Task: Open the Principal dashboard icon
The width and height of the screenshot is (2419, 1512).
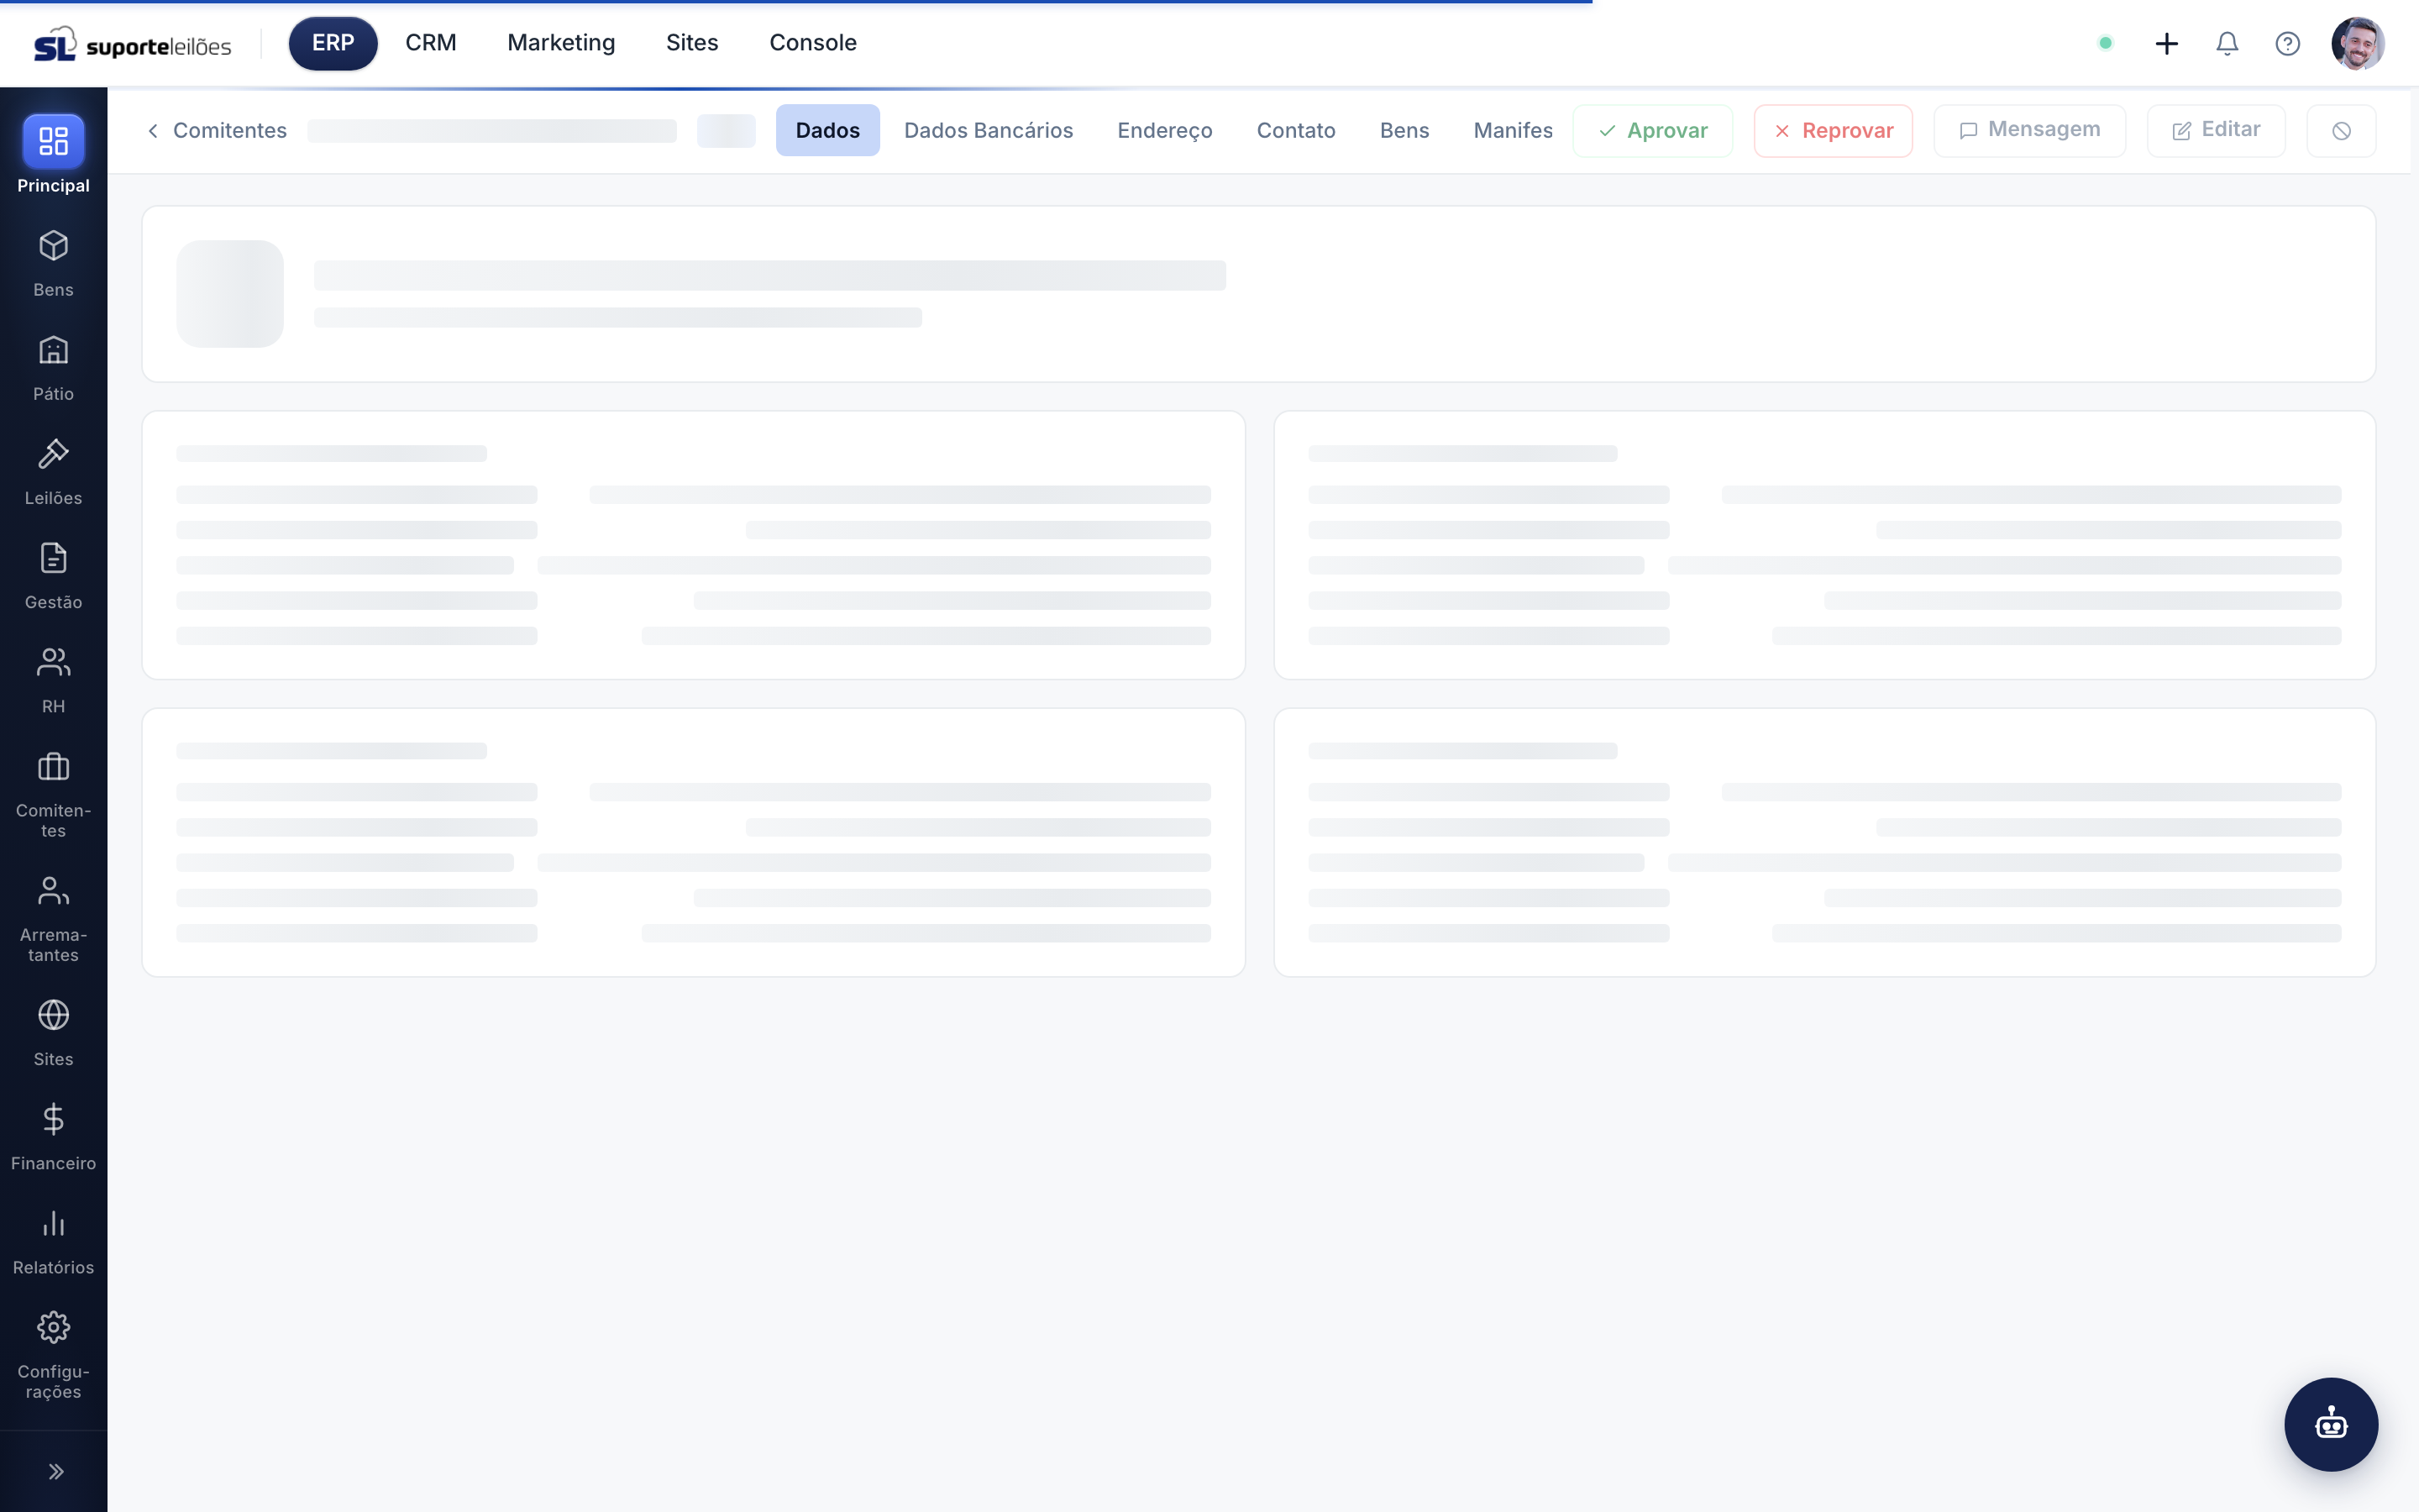Action: [x=53, y=141]
